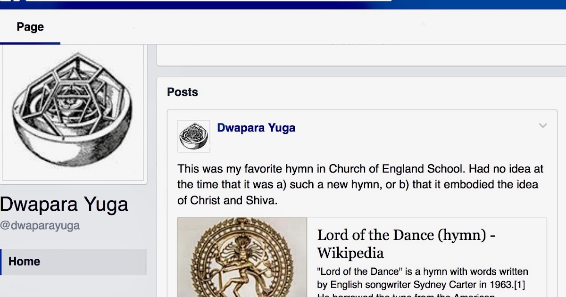Click the Dwapara Yuga post author name

click(x=256, y=127)
